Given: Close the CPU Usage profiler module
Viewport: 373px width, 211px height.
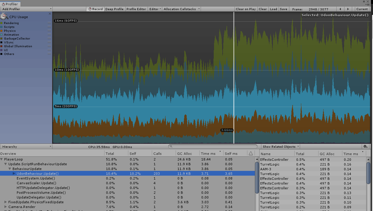Looking at the screenshot, I should click(x=50, y=14).
